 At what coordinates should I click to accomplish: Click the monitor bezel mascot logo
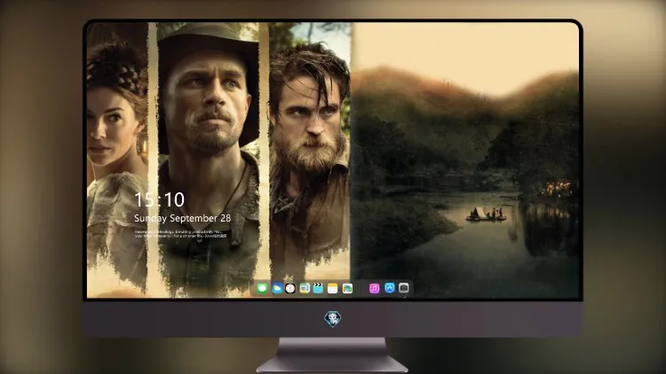(x=333, y=319)
